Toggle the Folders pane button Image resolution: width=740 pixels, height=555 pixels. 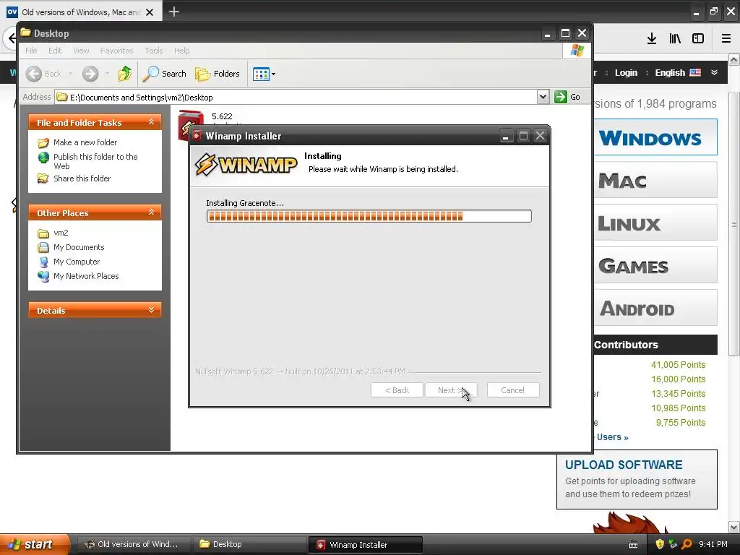click(218, 74)
